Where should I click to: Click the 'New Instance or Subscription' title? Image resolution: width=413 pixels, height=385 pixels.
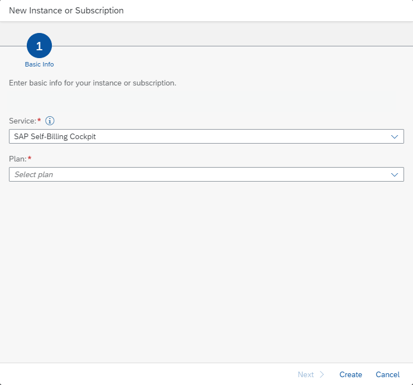point(66,11)
